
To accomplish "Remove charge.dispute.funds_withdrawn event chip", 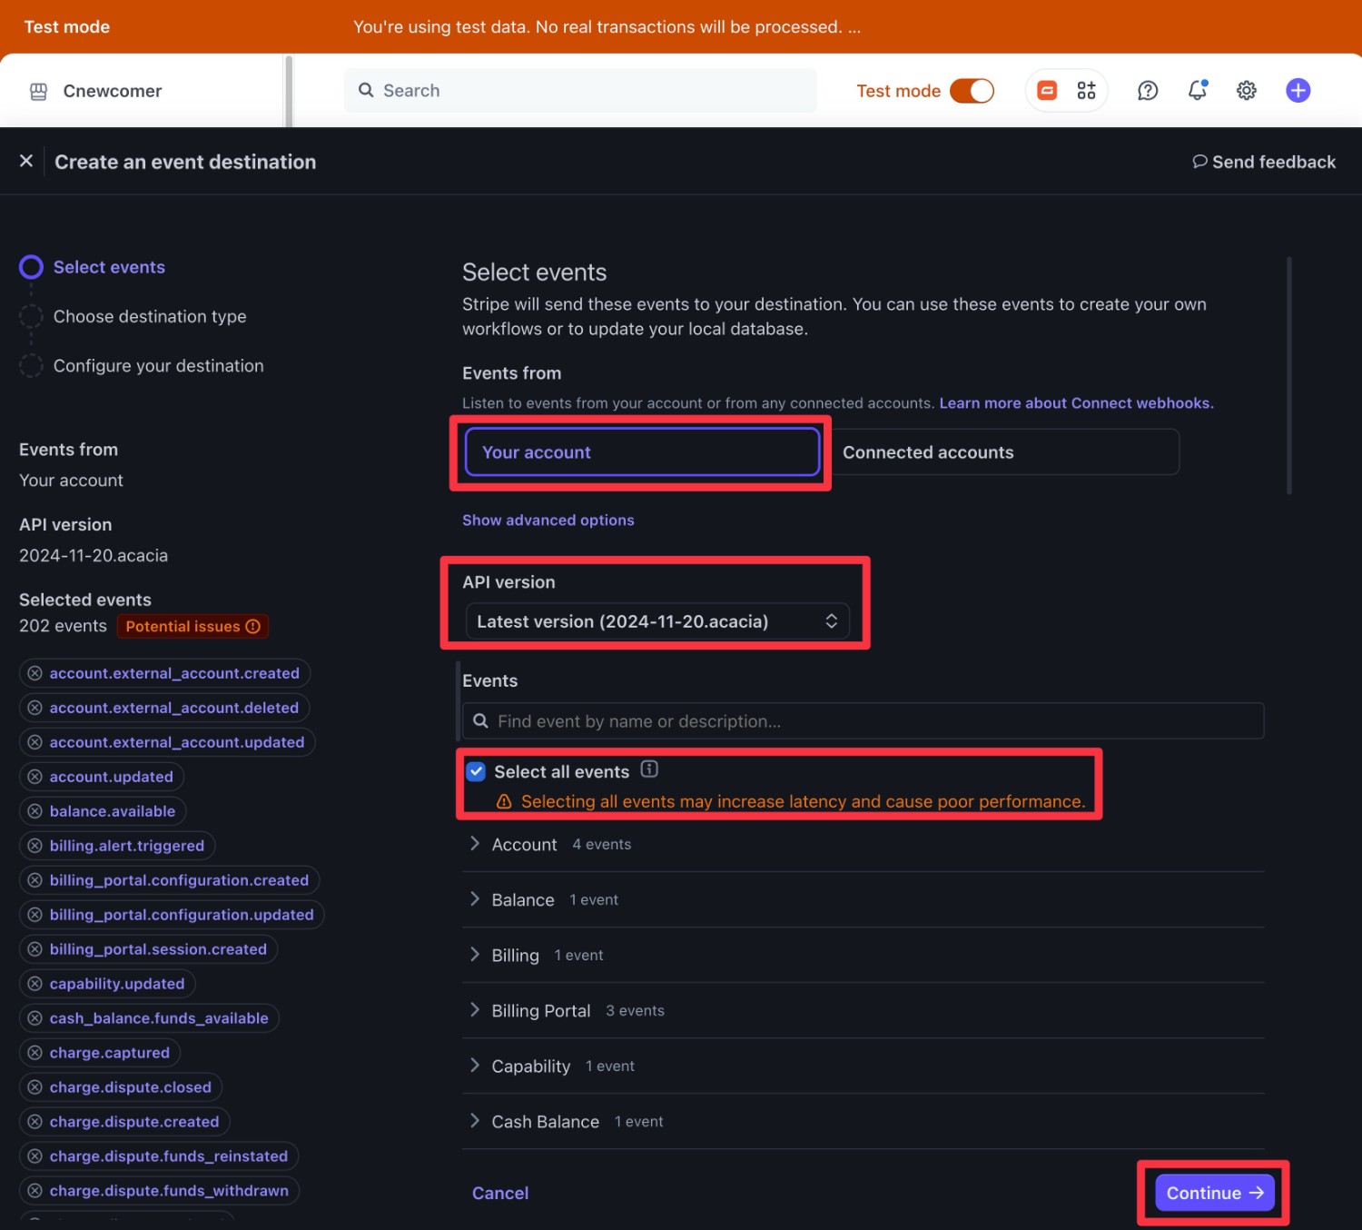I will point(35,1191).
